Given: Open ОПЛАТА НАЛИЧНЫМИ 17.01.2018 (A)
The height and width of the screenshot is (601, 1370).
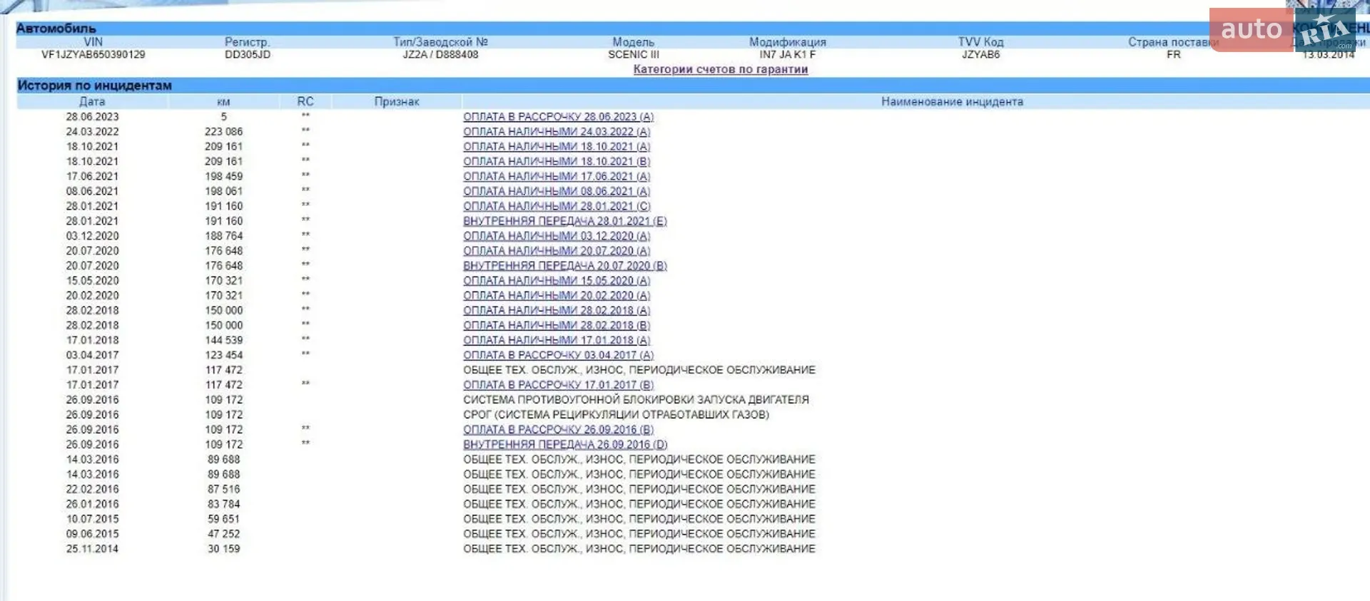Looking at the screenshot, I should pos(557,341).
